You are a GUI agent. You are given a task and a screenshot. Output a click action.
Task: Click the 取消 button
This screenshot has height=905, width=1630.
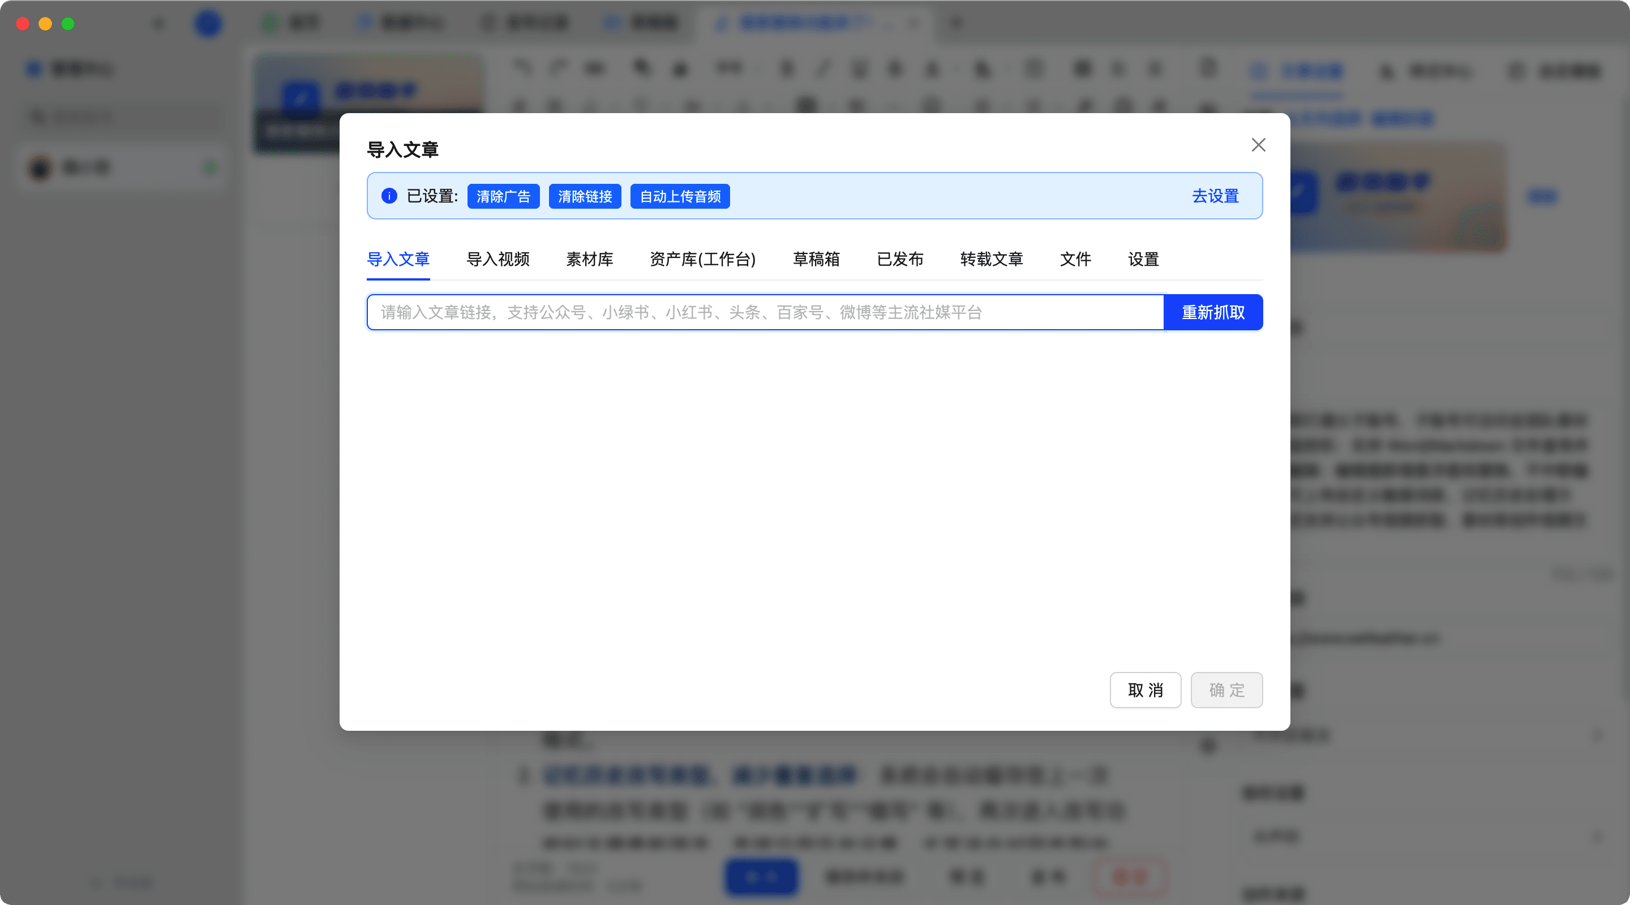point(1144,690)
